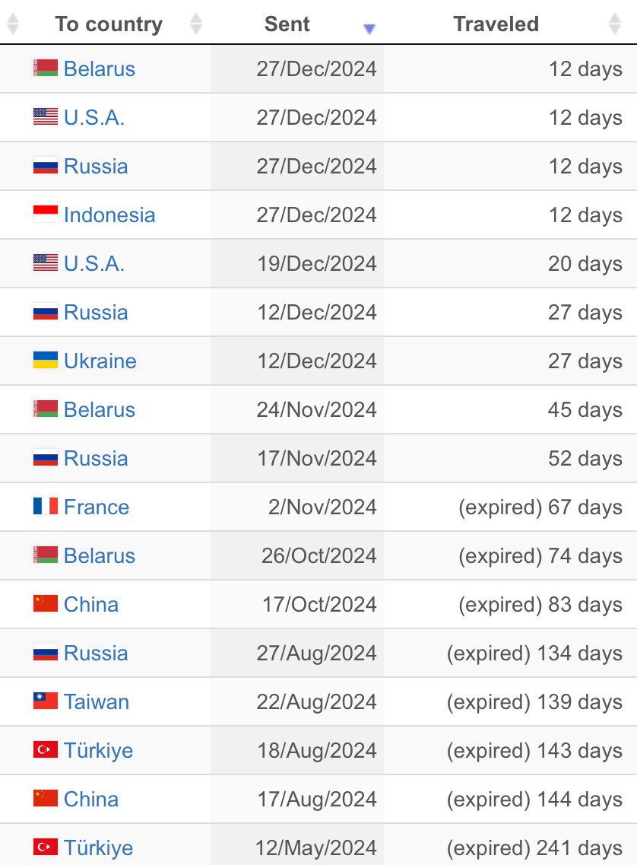
Task: Click the Taiwan flag icon
Action: 45,701
